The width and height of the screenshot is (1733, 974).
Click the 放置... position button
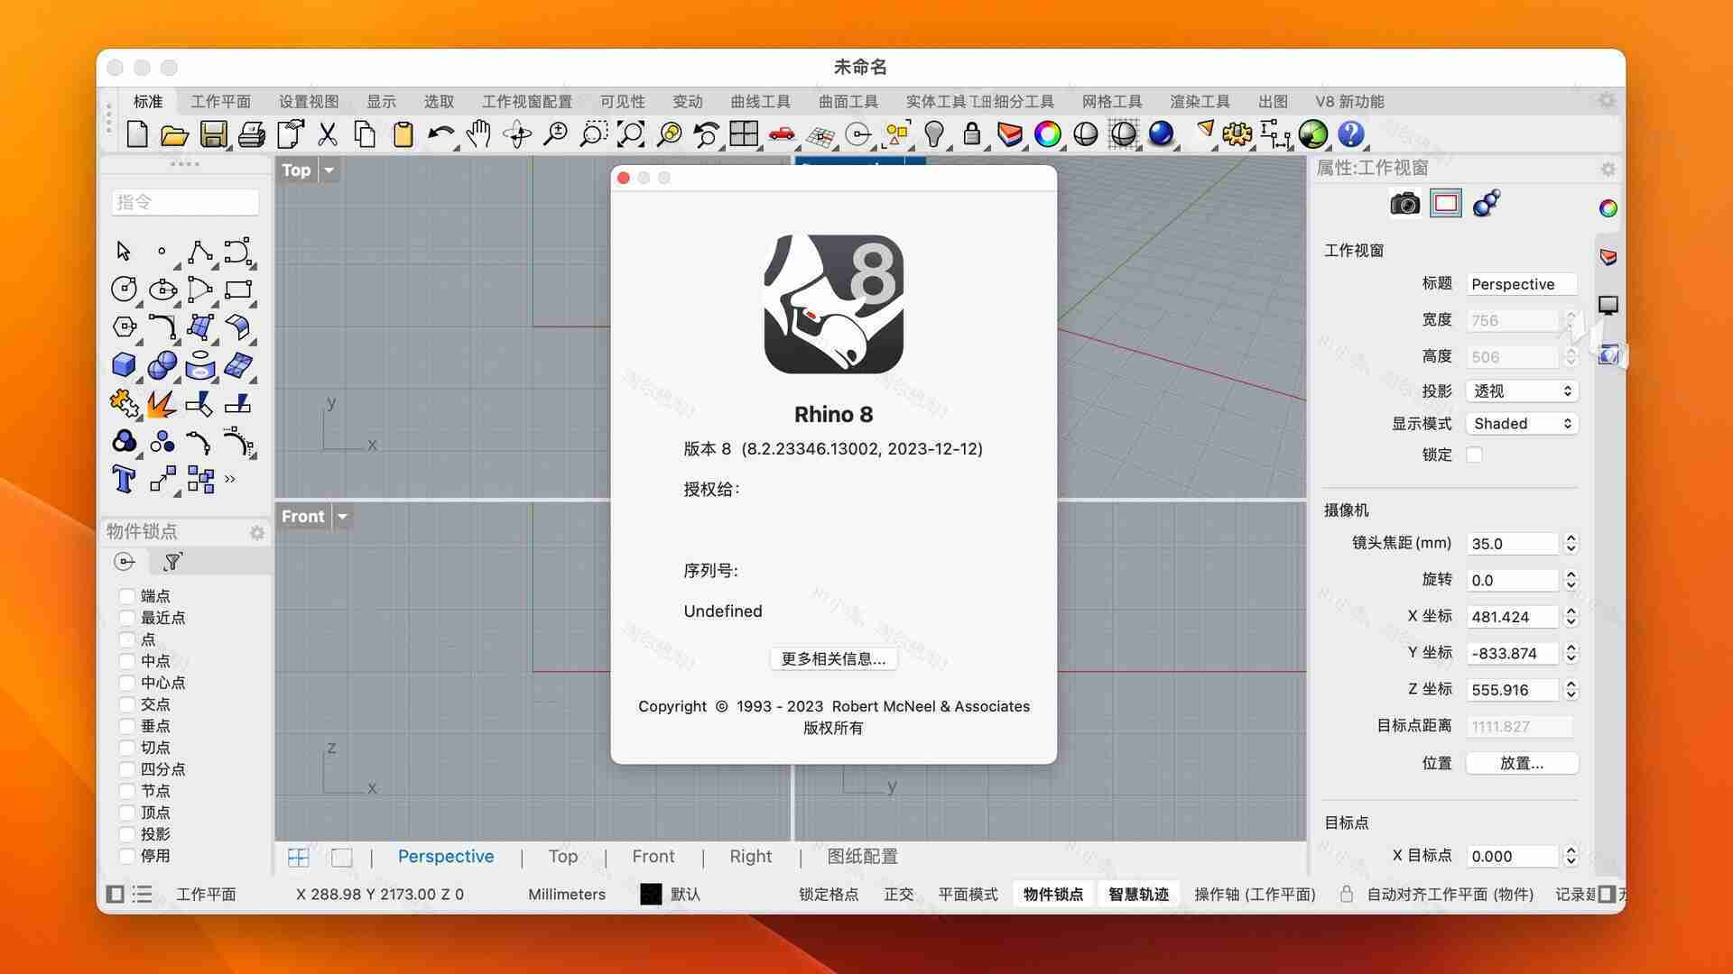pos(1521,763)
